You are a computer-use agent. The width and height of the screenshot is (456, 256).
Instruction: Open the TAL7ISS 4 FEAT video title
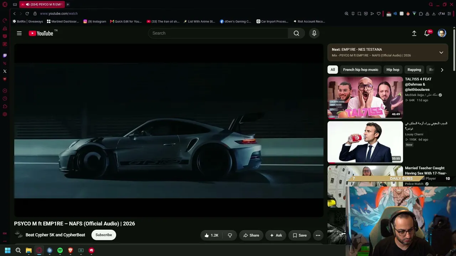418,84
